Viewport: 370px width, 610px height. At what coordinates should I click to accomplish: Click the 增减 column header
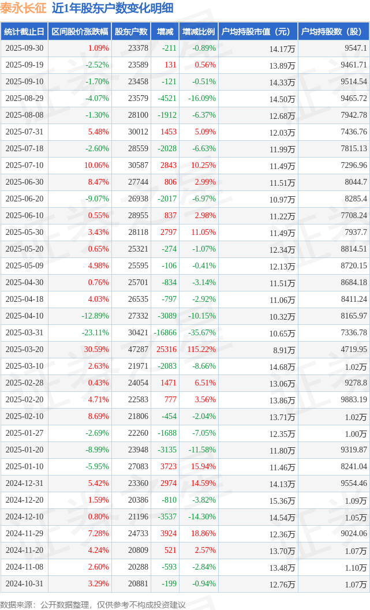click(x=165, y=32)
